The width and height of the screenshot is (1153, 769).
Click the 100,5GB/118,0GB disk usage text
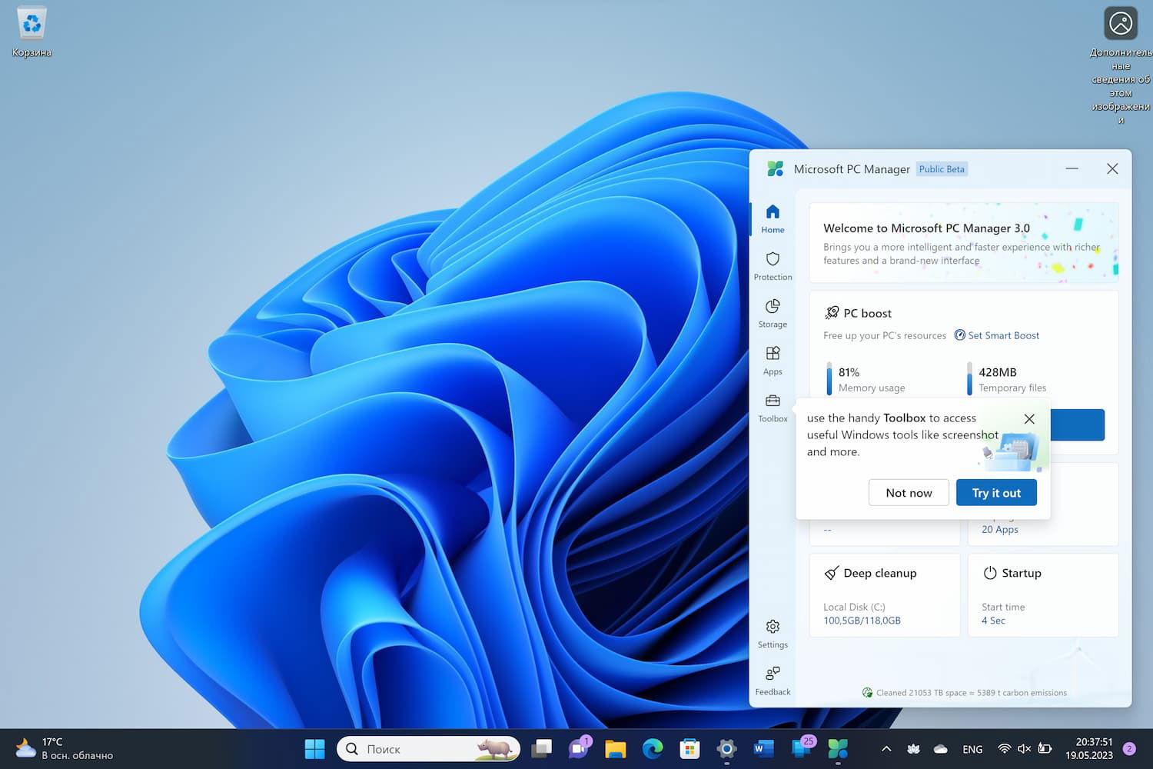point(862,621)
